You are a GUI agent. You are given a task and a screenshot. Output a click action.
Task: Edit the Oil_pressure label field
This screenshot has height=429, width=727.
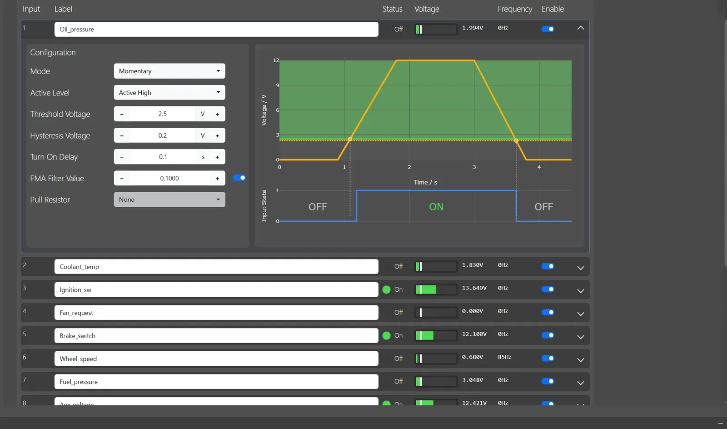click(x=216, y=29)
